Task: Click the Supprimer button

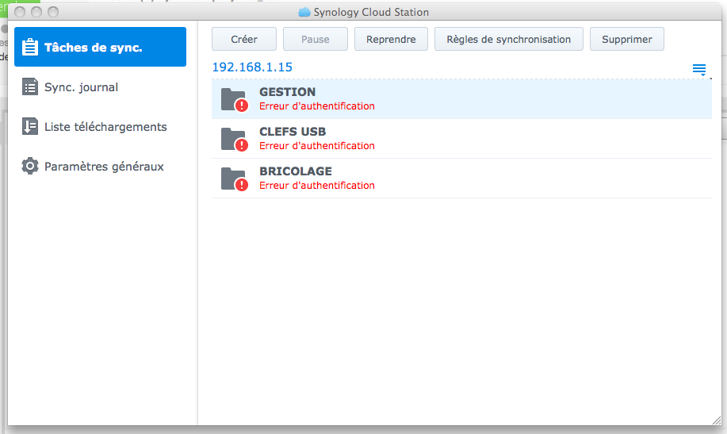Action: [627, 39]
